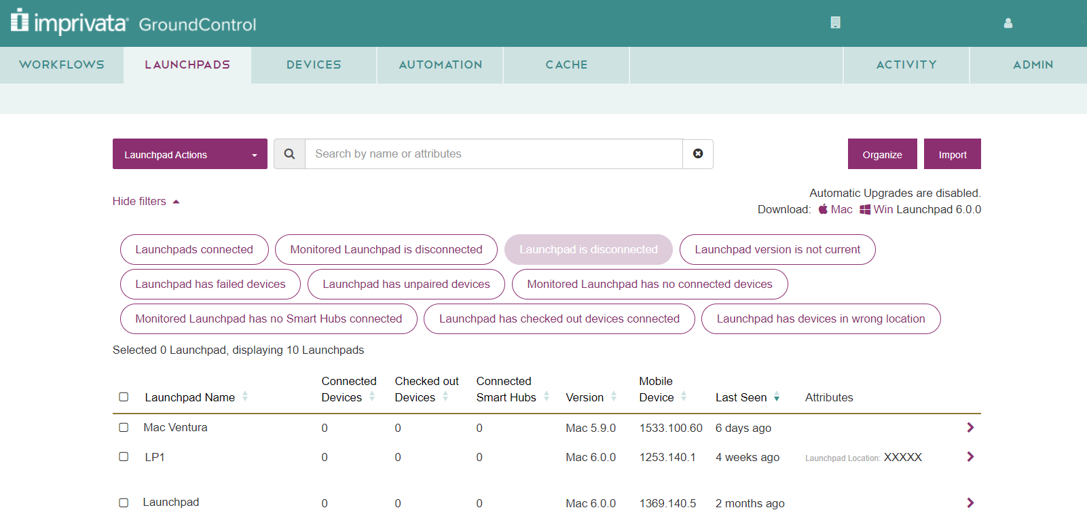Click mobile device 1253.140.1 cell
The width and height of the screenshot is (1087, 529).
pyautogui.click(x=667, y=457)
